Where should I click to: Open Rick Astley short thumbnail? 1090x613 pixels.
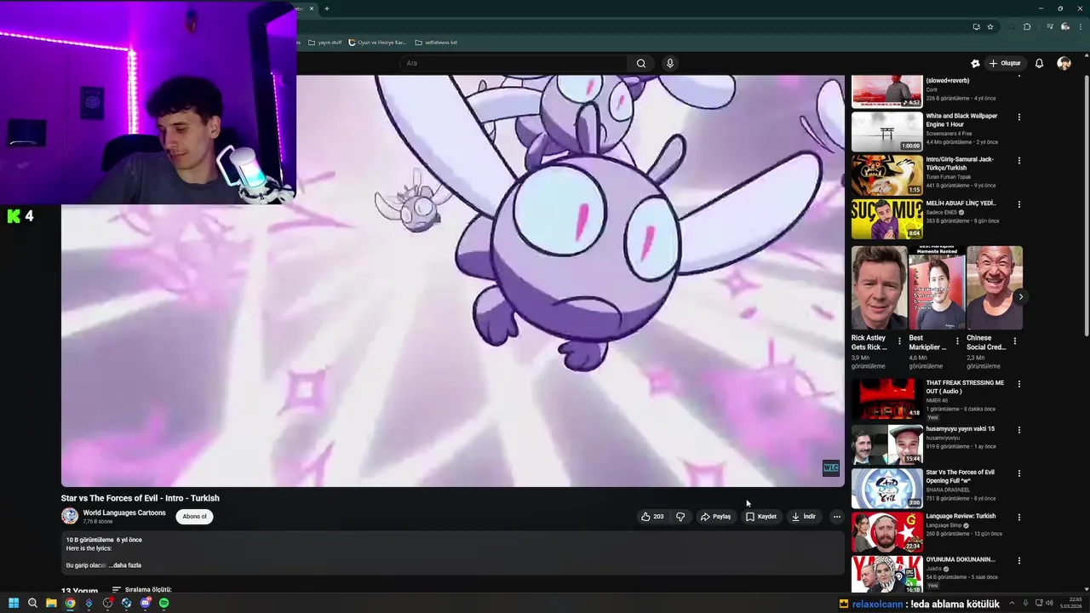(880, 288)
